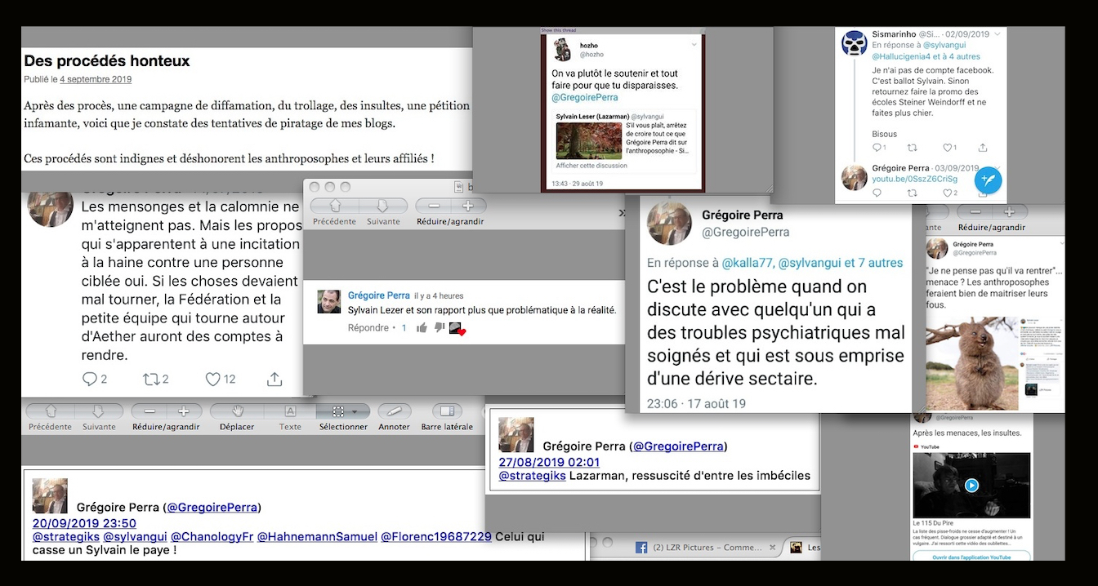Click the Déplacer hand tool in bottom toolbar
The image size is (1098, 586).
pyautogui.click(x=237, y=411)
